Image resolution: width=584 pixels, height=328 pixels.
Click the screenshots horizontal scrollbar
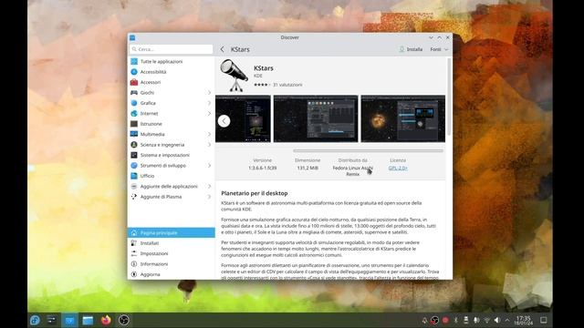(368, 151)
